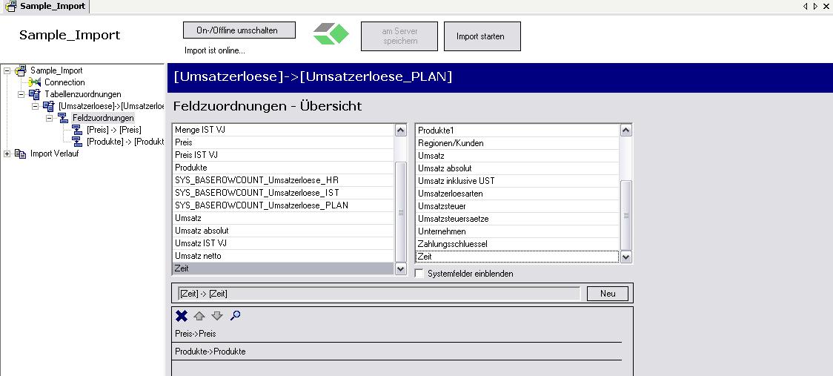Move mapping up with the up arrow icon

click(199, 316)
